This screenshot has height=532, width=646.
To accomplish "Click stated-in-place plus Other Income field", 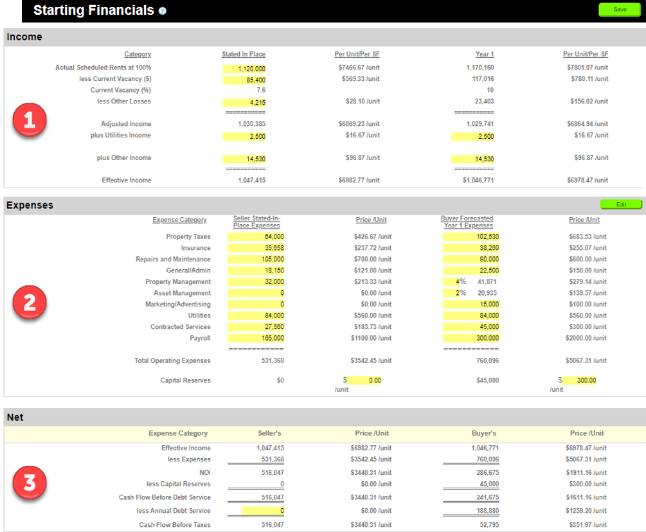I will (x=245, y=159).
